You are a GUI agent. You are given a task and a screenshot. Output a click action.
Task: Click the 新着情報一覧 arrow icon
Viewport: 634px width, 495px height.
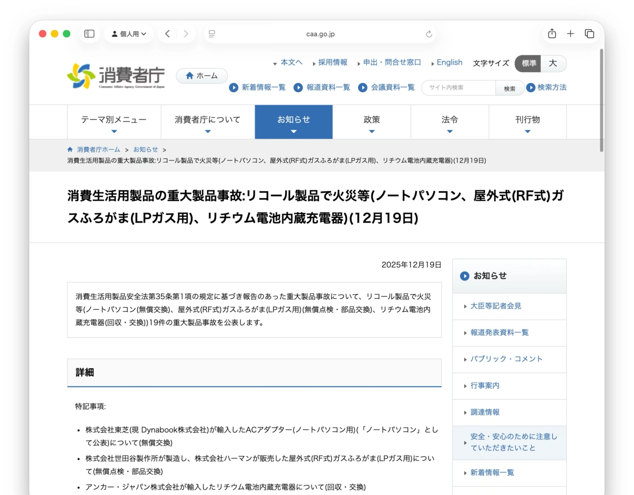tap(233, 88)
